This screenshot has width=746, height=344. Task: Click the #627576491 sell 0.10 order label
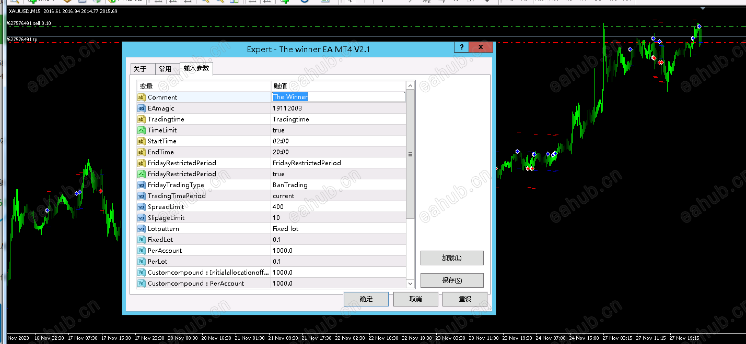[x=29, y=23]
